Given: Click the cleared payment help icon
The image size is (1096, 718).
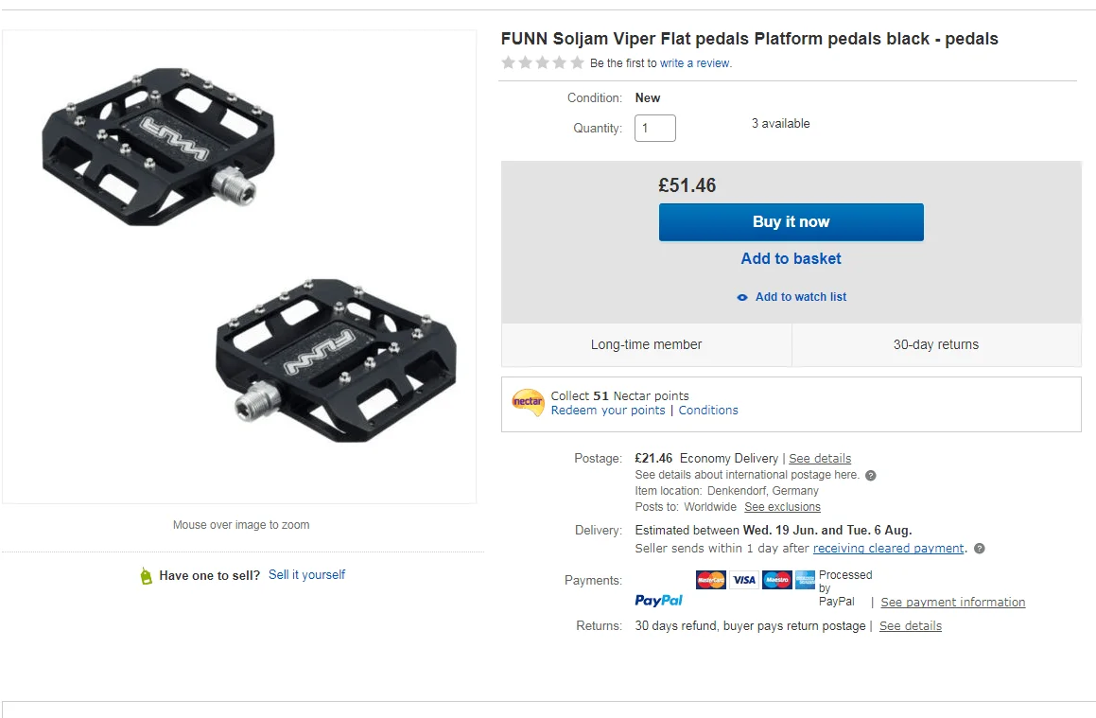Looking at the screenshot, I should click(980, 549).
